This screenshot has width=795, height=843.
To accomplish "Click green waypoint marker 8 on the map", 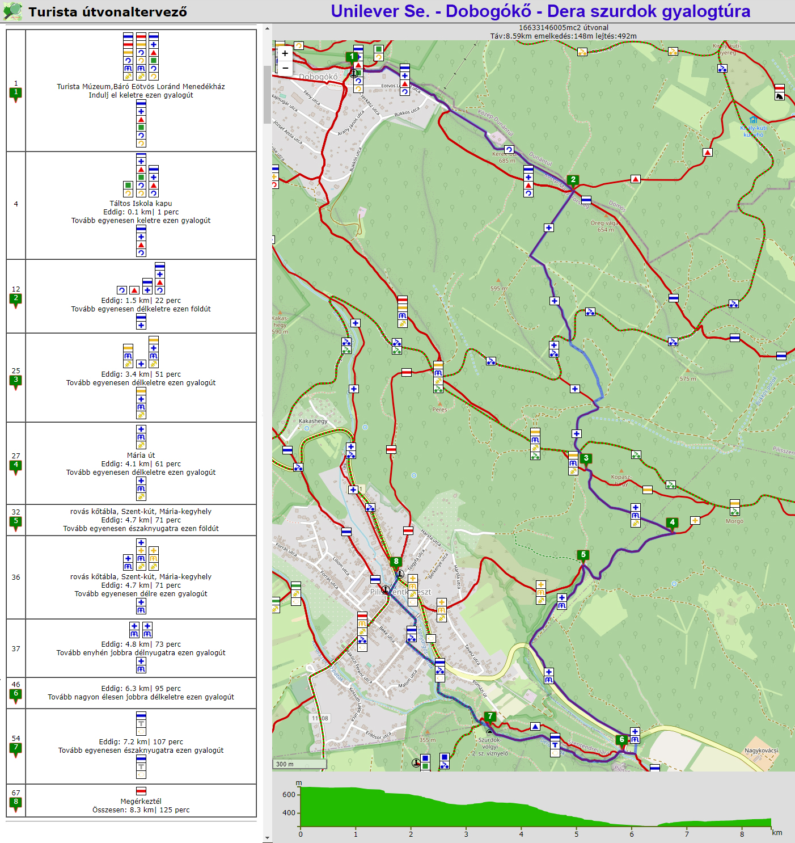I will [396, 562].
